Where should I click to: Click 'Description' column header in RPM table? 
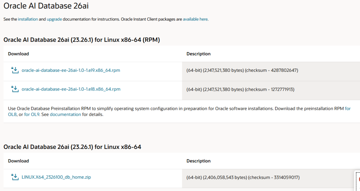[198, 54]
